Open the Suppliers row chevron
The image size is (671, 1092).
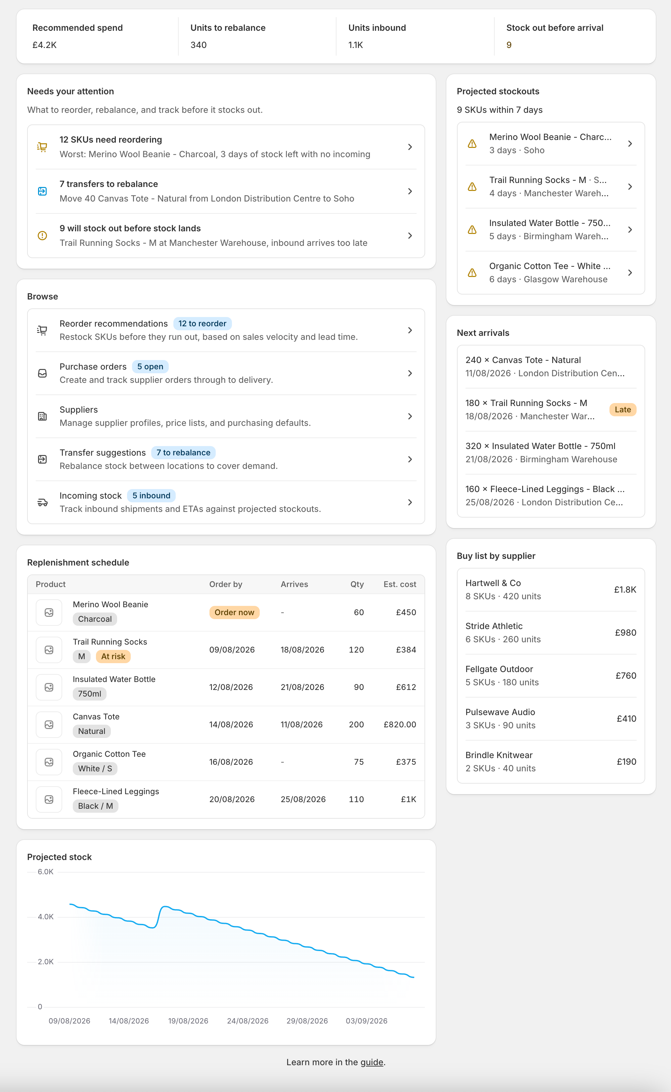(410, 416)
